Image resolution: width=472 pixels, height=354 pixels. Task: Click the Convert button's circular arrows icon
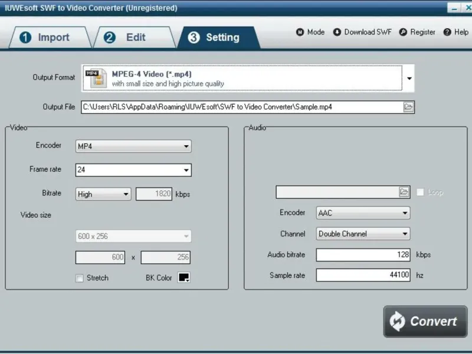[x=397, y=322]
